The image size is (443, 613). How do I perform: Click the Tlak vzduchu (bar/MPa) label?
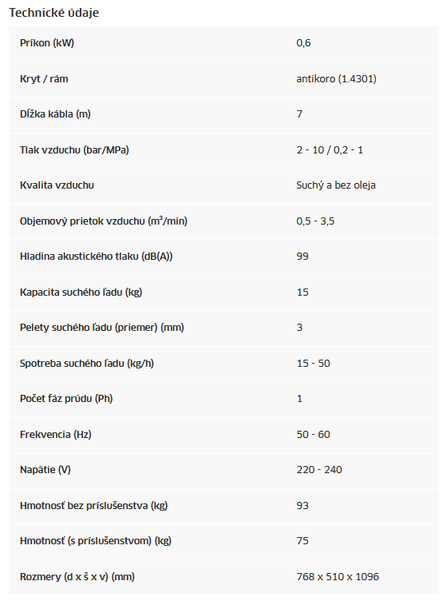click(74, 150)
